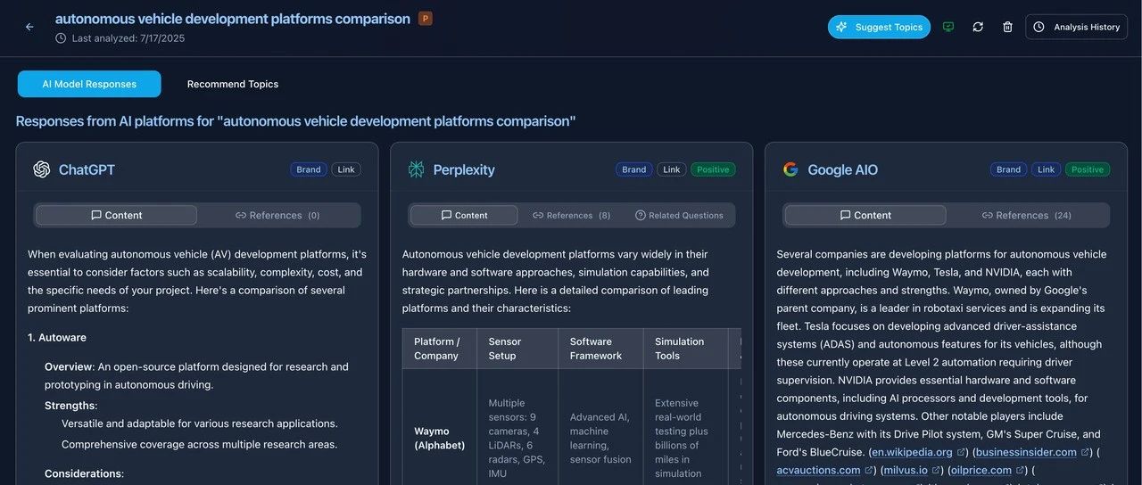Open the Perplexity References (8) tab
The image size is (1142, 485).
click(x=571, y=215)
